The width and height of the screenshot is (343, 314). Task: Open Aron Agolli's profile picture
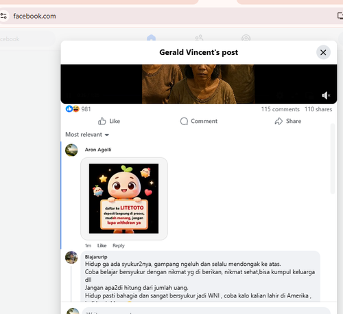pos(71,150)
